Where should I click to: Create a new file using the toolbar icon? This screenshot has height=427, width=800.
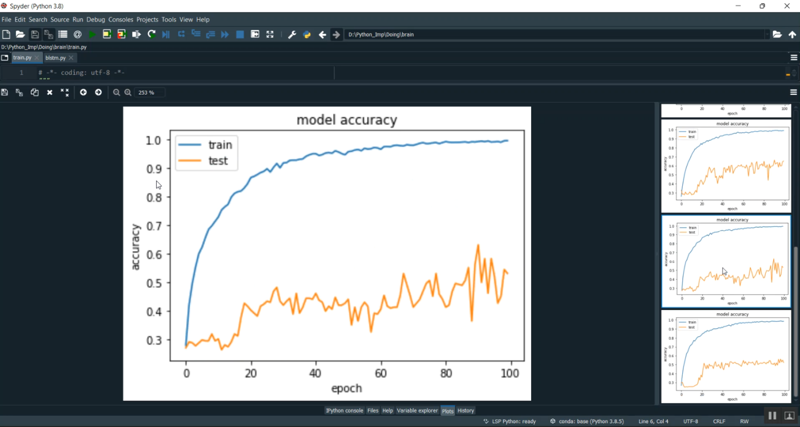click(6, 34)
